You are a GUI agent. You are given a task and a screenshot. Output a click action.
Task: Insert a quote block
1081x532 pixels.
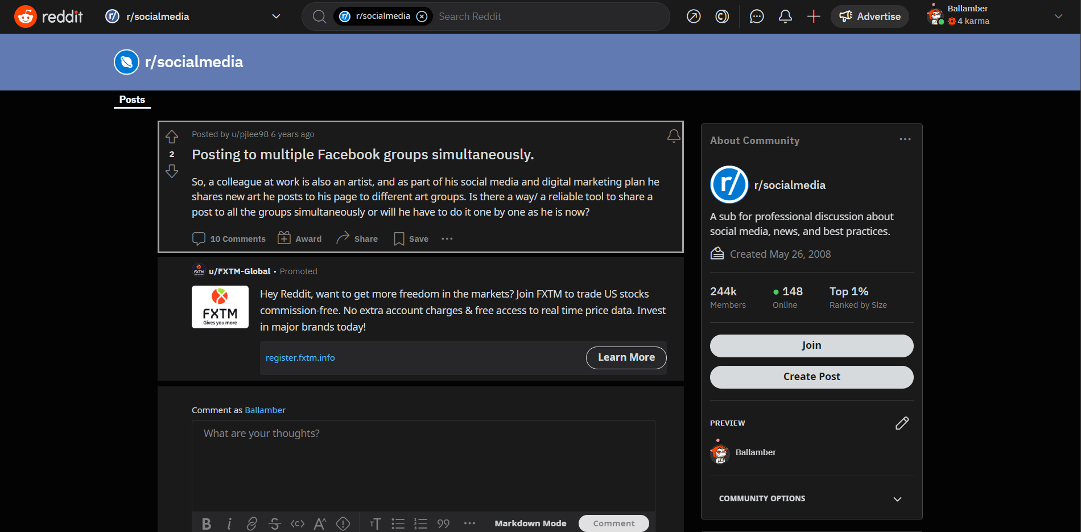point(443,523)
